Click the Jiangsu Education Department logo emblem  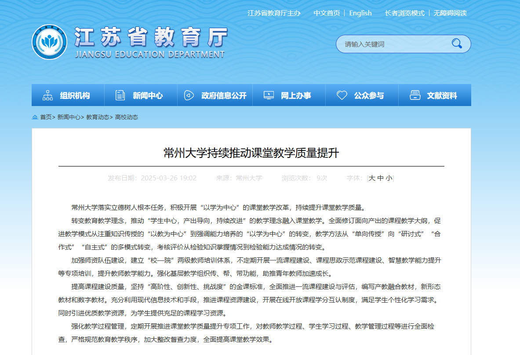point(49,42)
